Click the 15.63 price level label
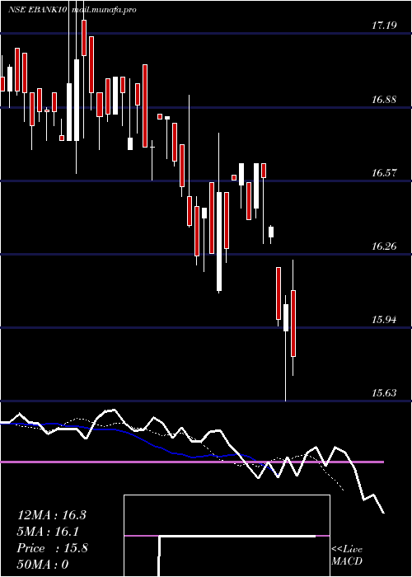Screen dimensions: 412x577 pos(385,392)
